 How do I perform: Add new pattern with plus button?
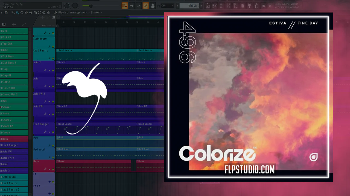pyautogui.click(x=202, y=5)
